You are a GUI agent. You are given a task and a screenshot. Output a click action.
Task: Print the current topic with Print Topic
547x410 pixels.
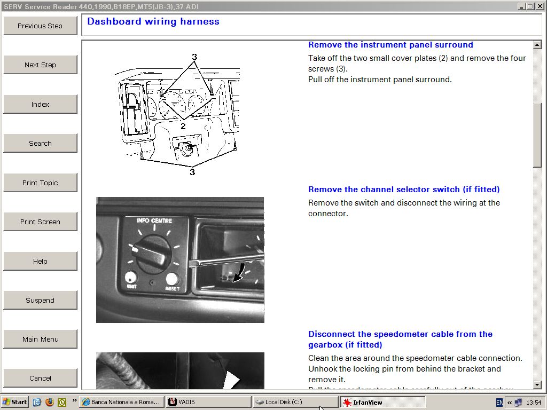40,183
